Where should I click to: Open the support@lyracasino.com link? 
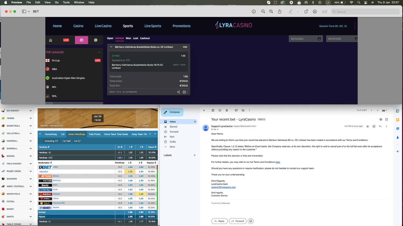pyautogui.click(x=223, y=187)
